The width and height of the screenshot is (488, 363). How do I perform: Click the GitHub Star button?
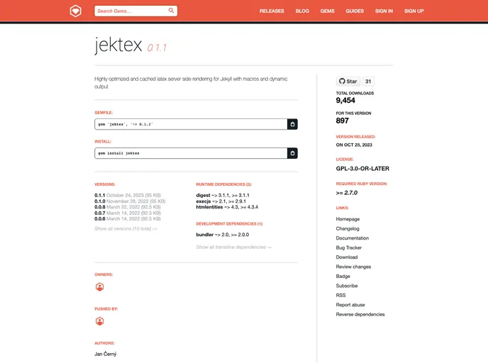tap(348, 82)
